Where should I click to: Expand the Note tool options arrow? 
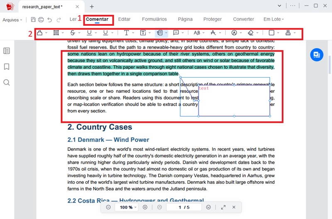point(183,33)
